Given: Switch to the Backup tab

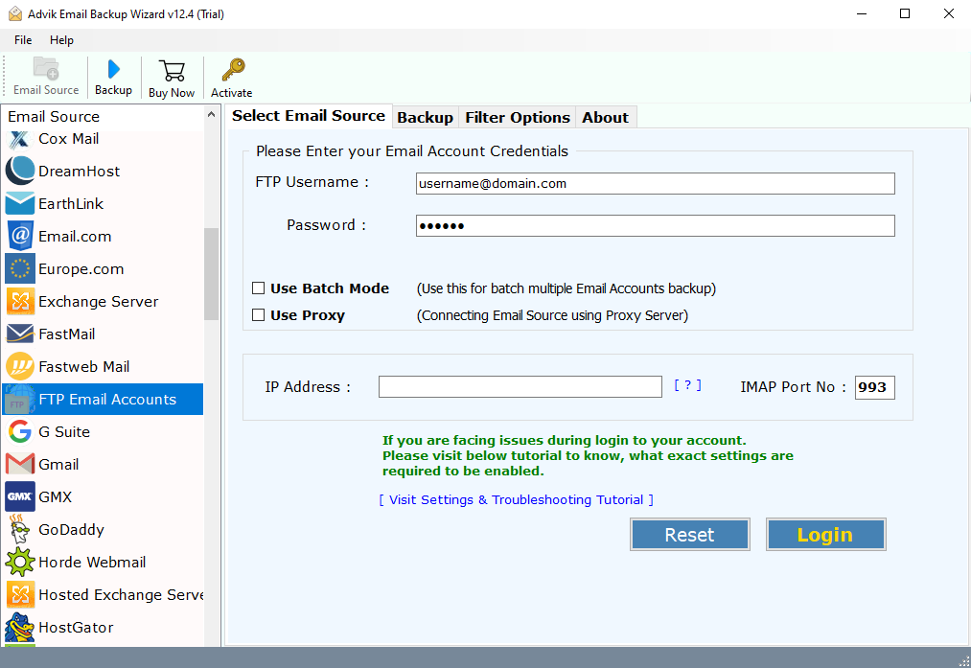Looking at the screenshot, I should point(425,118).
